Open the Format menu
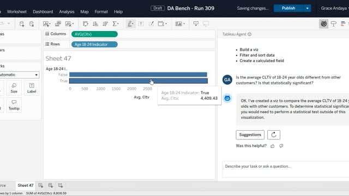 point(101,11)
